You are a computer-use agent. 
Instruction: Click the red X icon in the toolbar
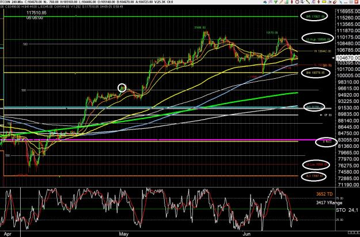(x=357, y=2)
